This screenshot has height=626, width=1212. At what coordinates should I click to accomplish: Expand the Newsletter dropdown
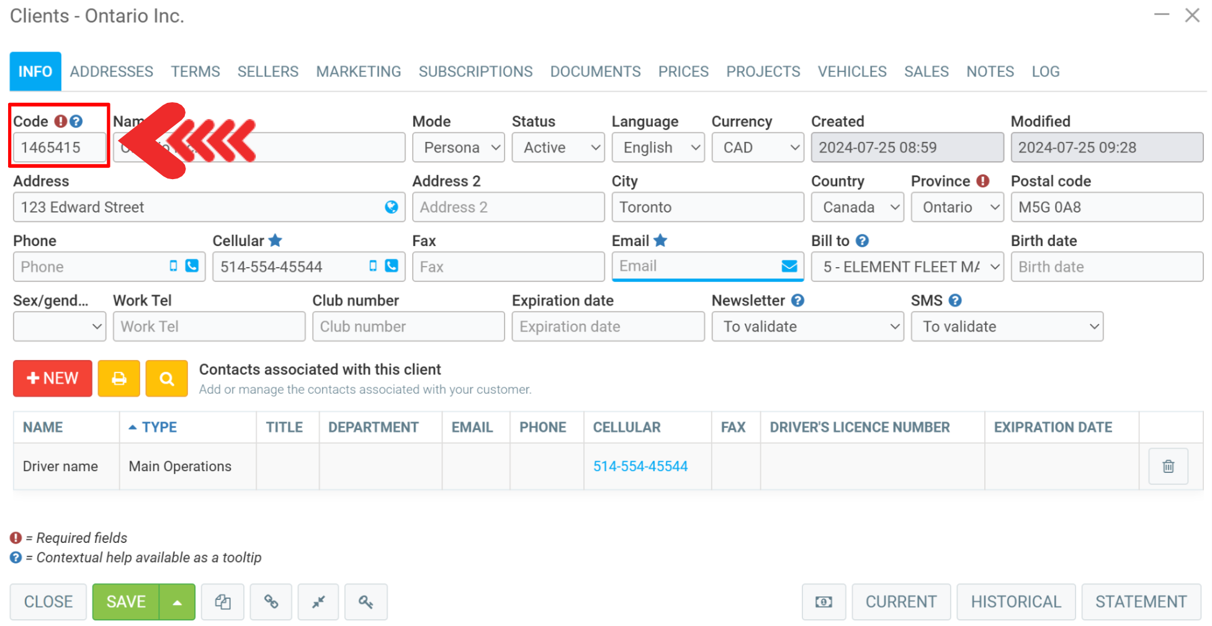pyautogui.click(x=807, y=327)
